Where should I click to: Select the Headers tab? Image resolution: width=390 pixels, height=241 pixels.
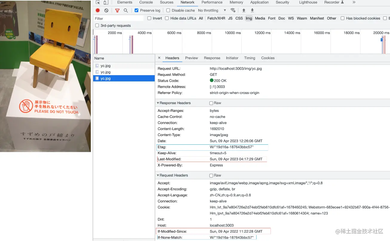pyautogui.click(x=172, y=58)
